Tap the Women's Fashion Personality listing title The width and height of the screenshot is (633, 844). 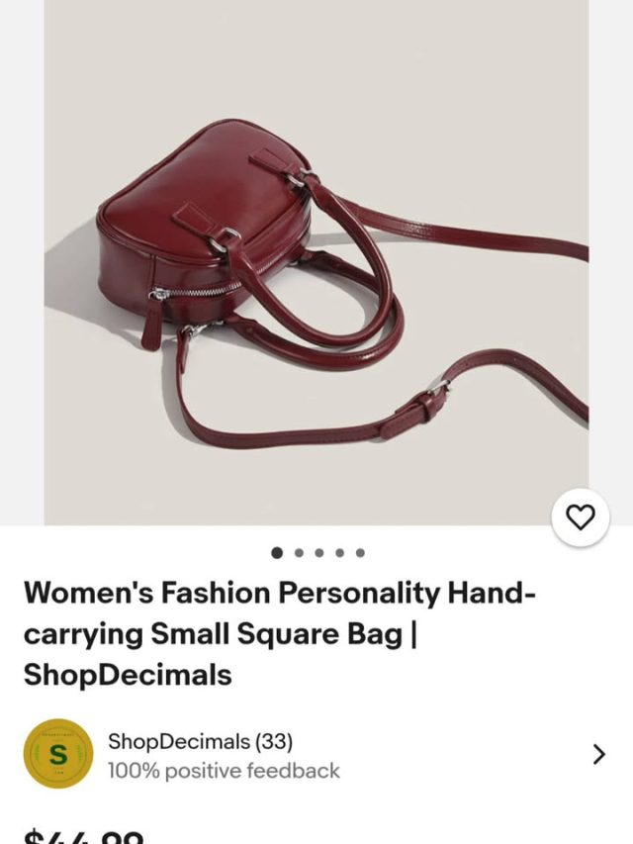coord(279,633)
